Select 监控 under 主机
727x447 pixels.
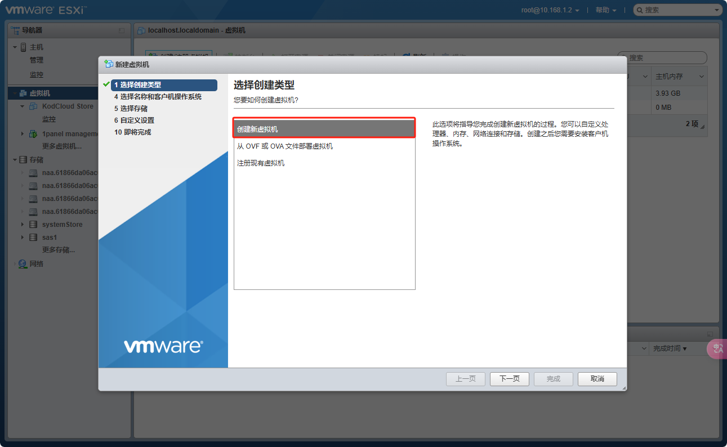coord(37,75)
